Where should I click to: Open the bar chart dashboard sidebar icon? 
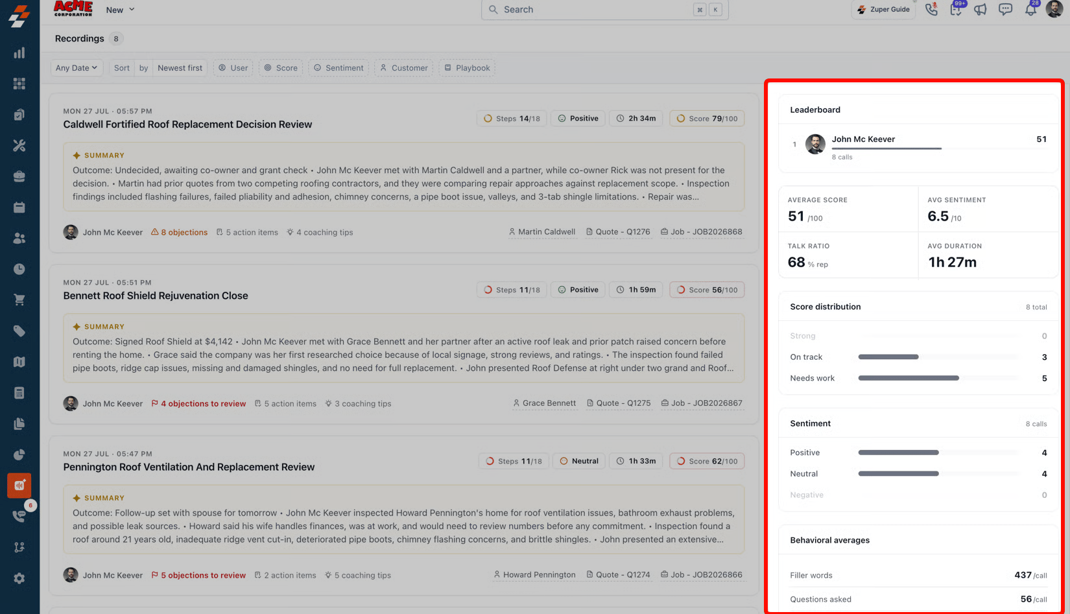19,53
